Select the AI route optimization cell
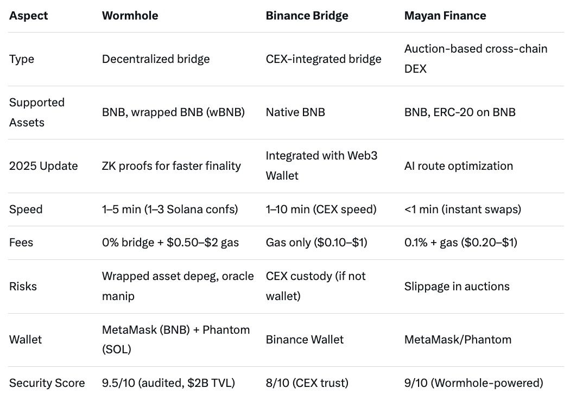 pos(459,166)
